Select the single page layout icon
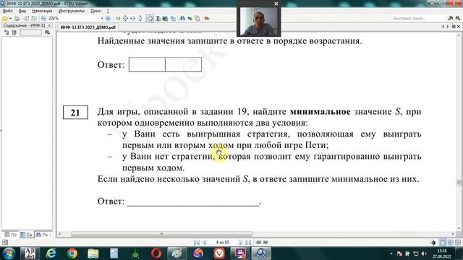The image size is (463, 260). (443, 243)
